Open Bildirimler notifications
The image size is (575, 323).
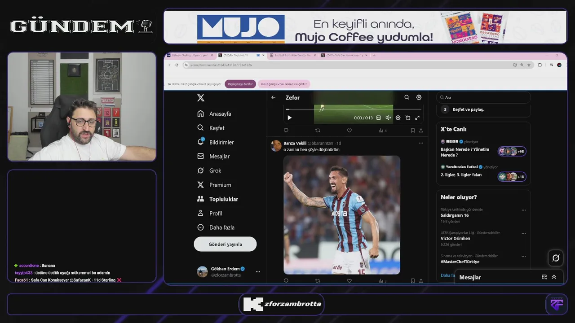click(x=216, y=142)
